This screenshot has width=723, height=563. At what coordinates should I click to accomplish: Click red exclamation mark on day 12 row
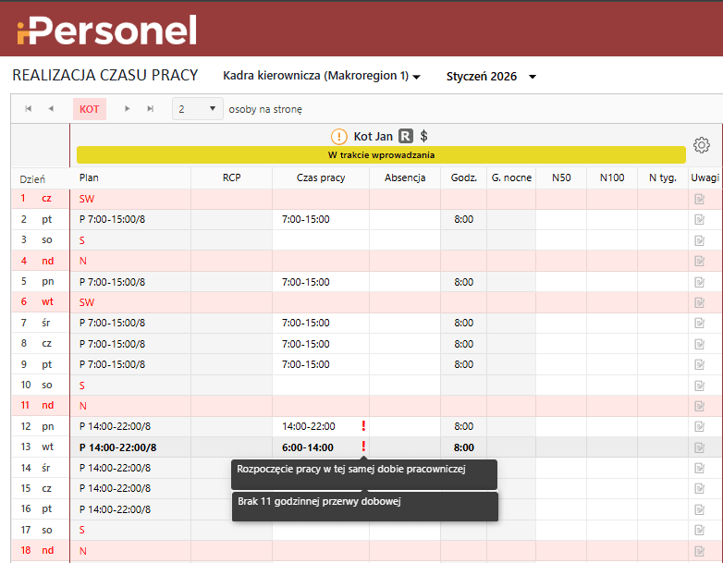(363, 426)
